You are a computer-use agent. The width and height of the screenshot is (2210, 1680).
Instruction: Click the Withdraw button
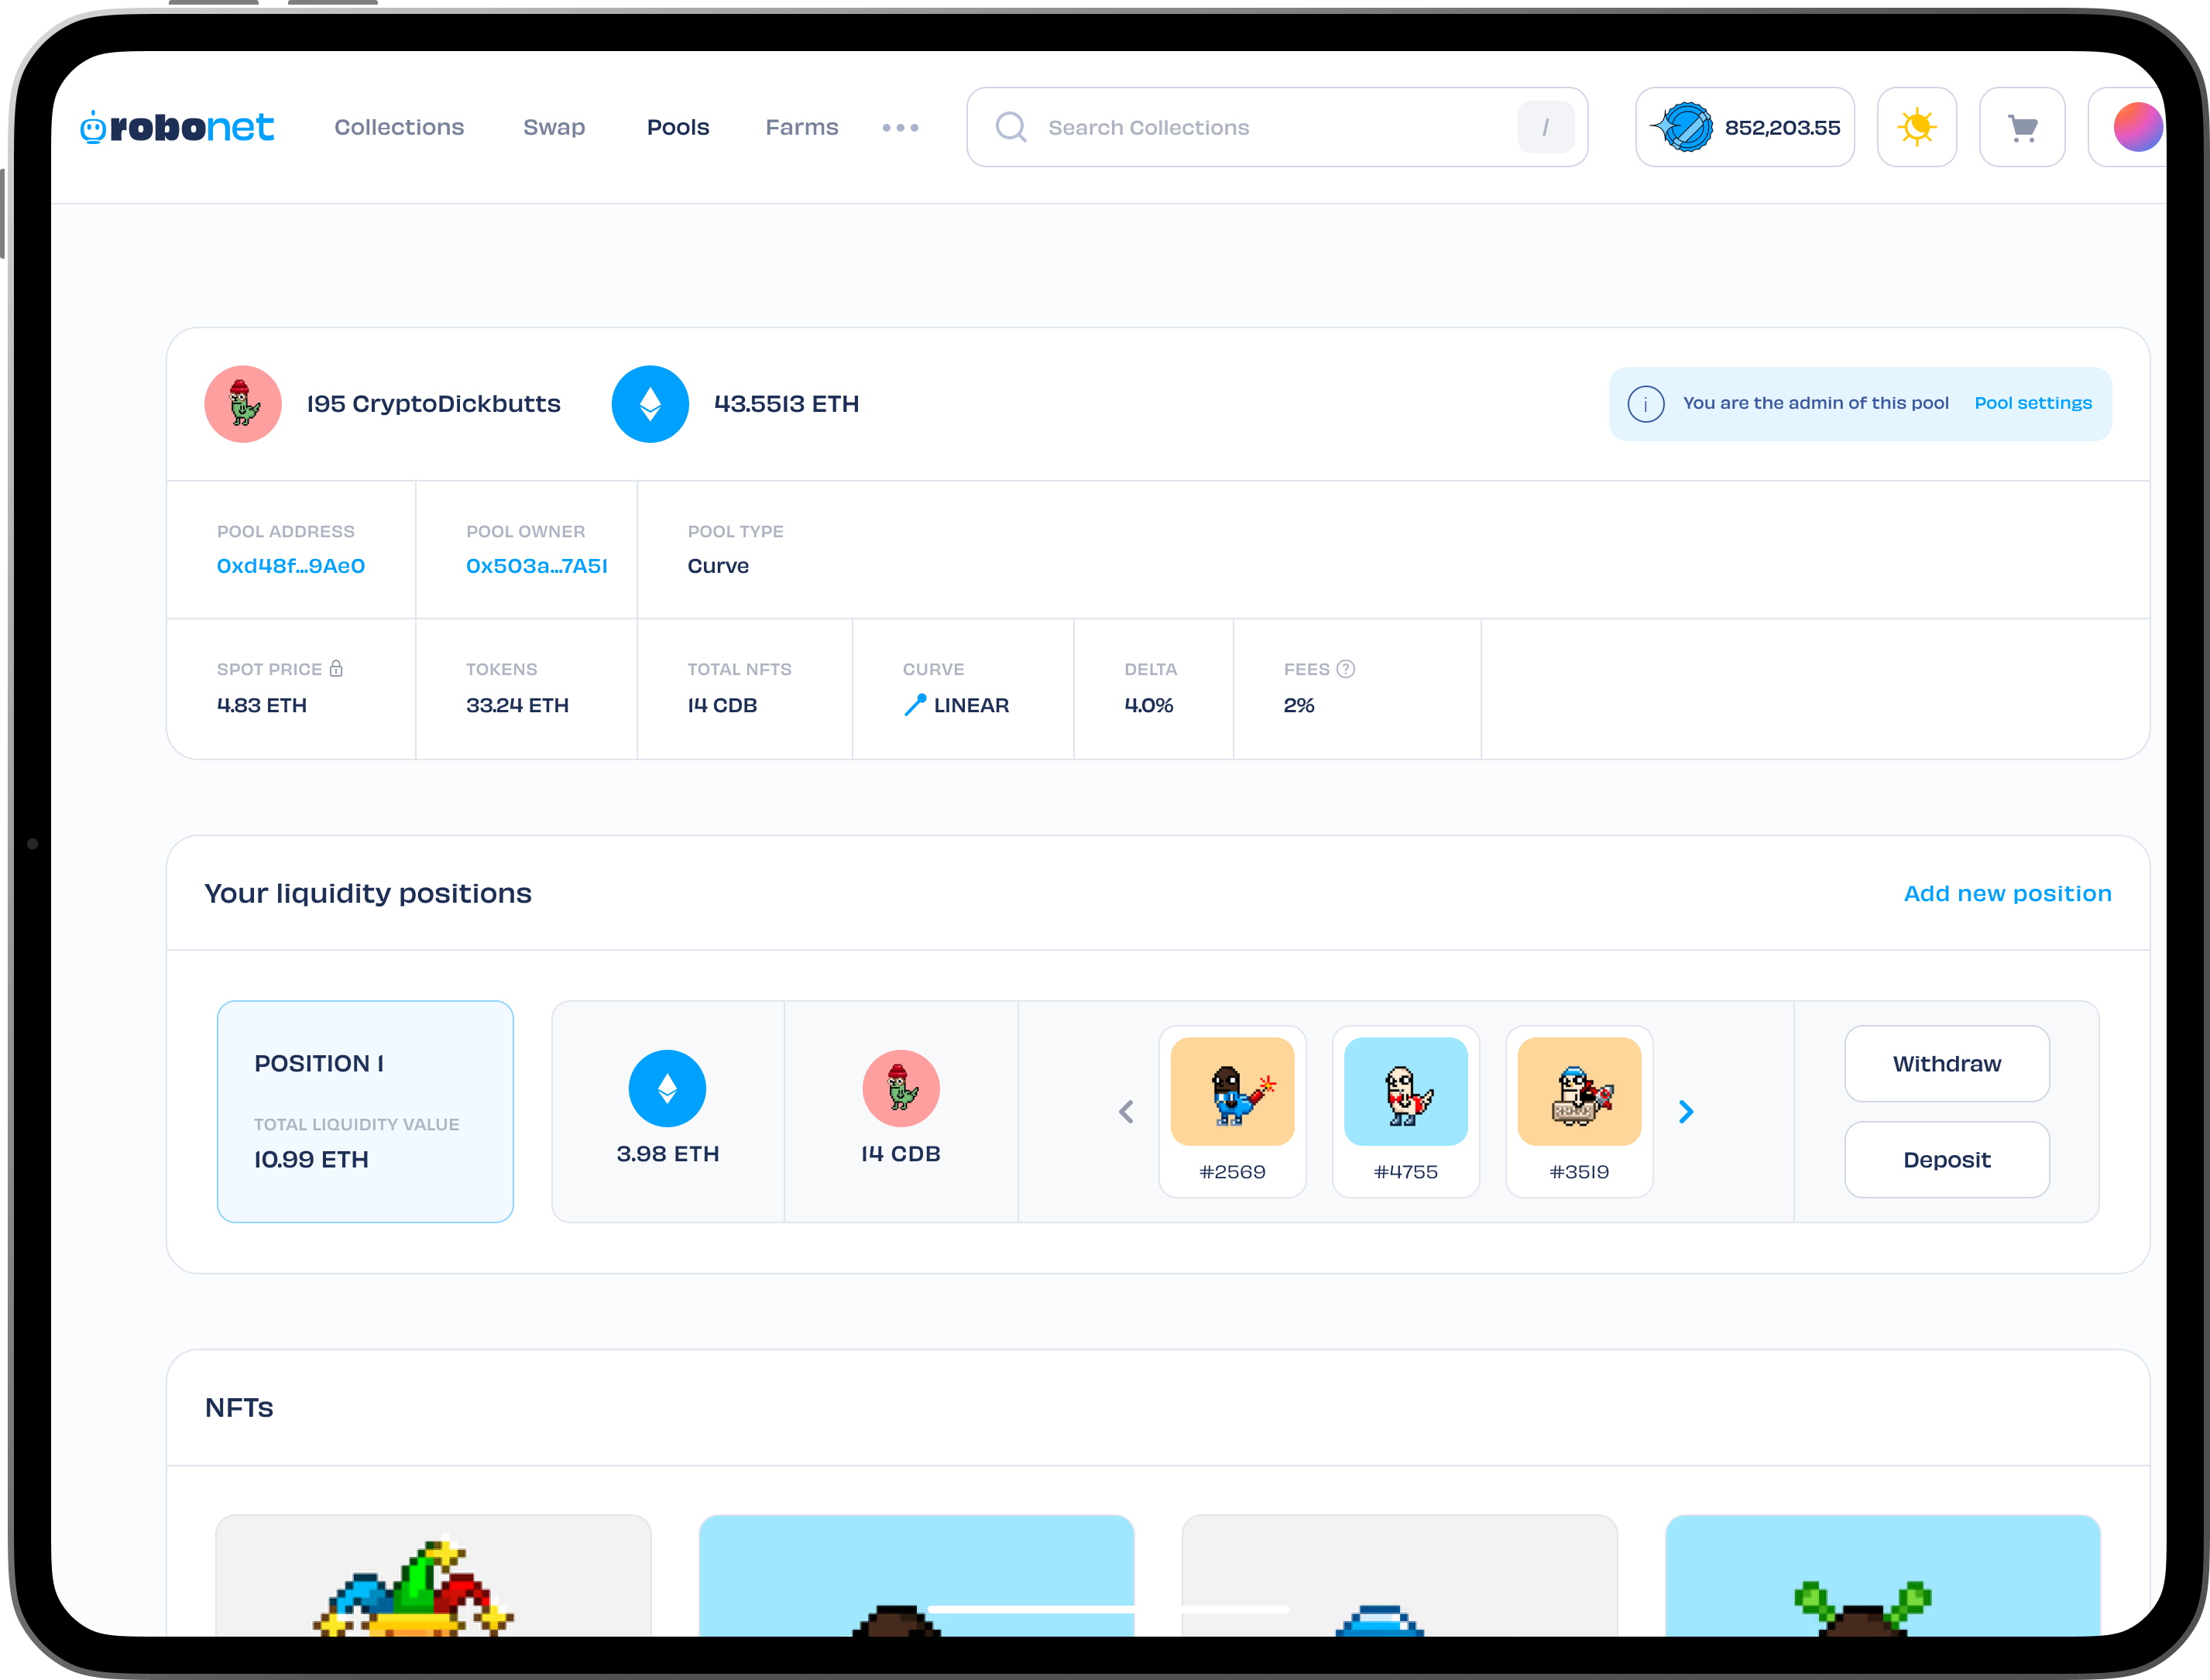1946,1063
